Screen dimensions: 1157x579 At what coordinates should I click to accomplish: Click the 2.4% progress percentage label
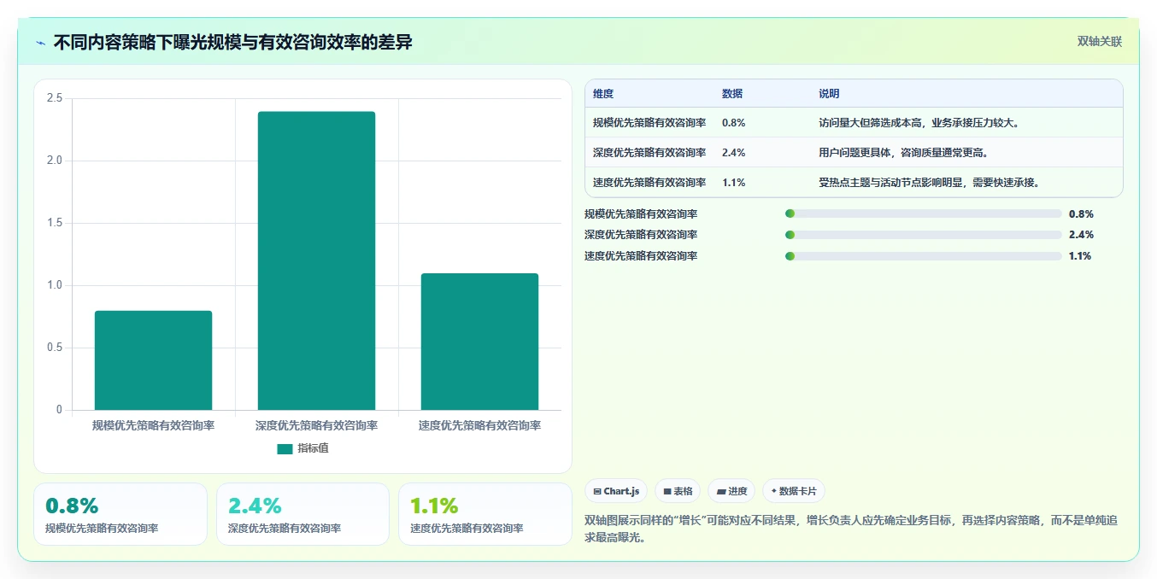point(1081,235)
